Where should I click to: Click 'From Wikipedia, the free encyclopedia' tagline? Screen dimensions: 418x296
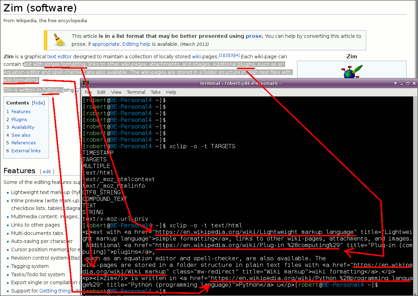45,20
